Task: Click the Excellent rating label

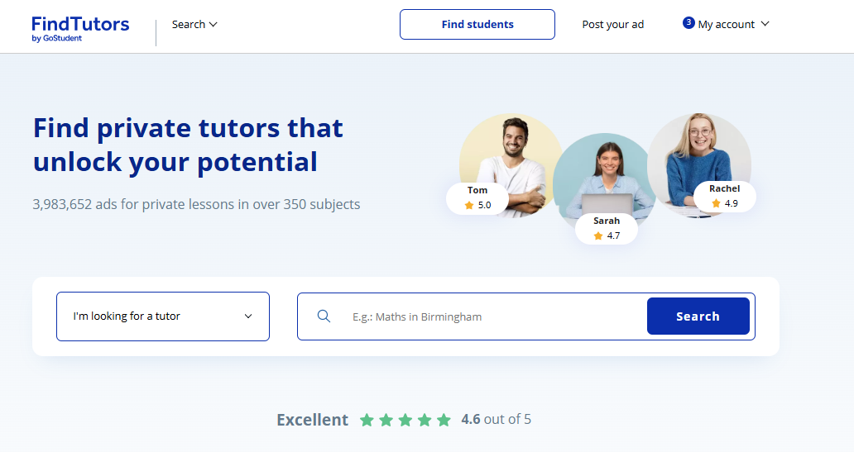Action: tap(312, 420)
